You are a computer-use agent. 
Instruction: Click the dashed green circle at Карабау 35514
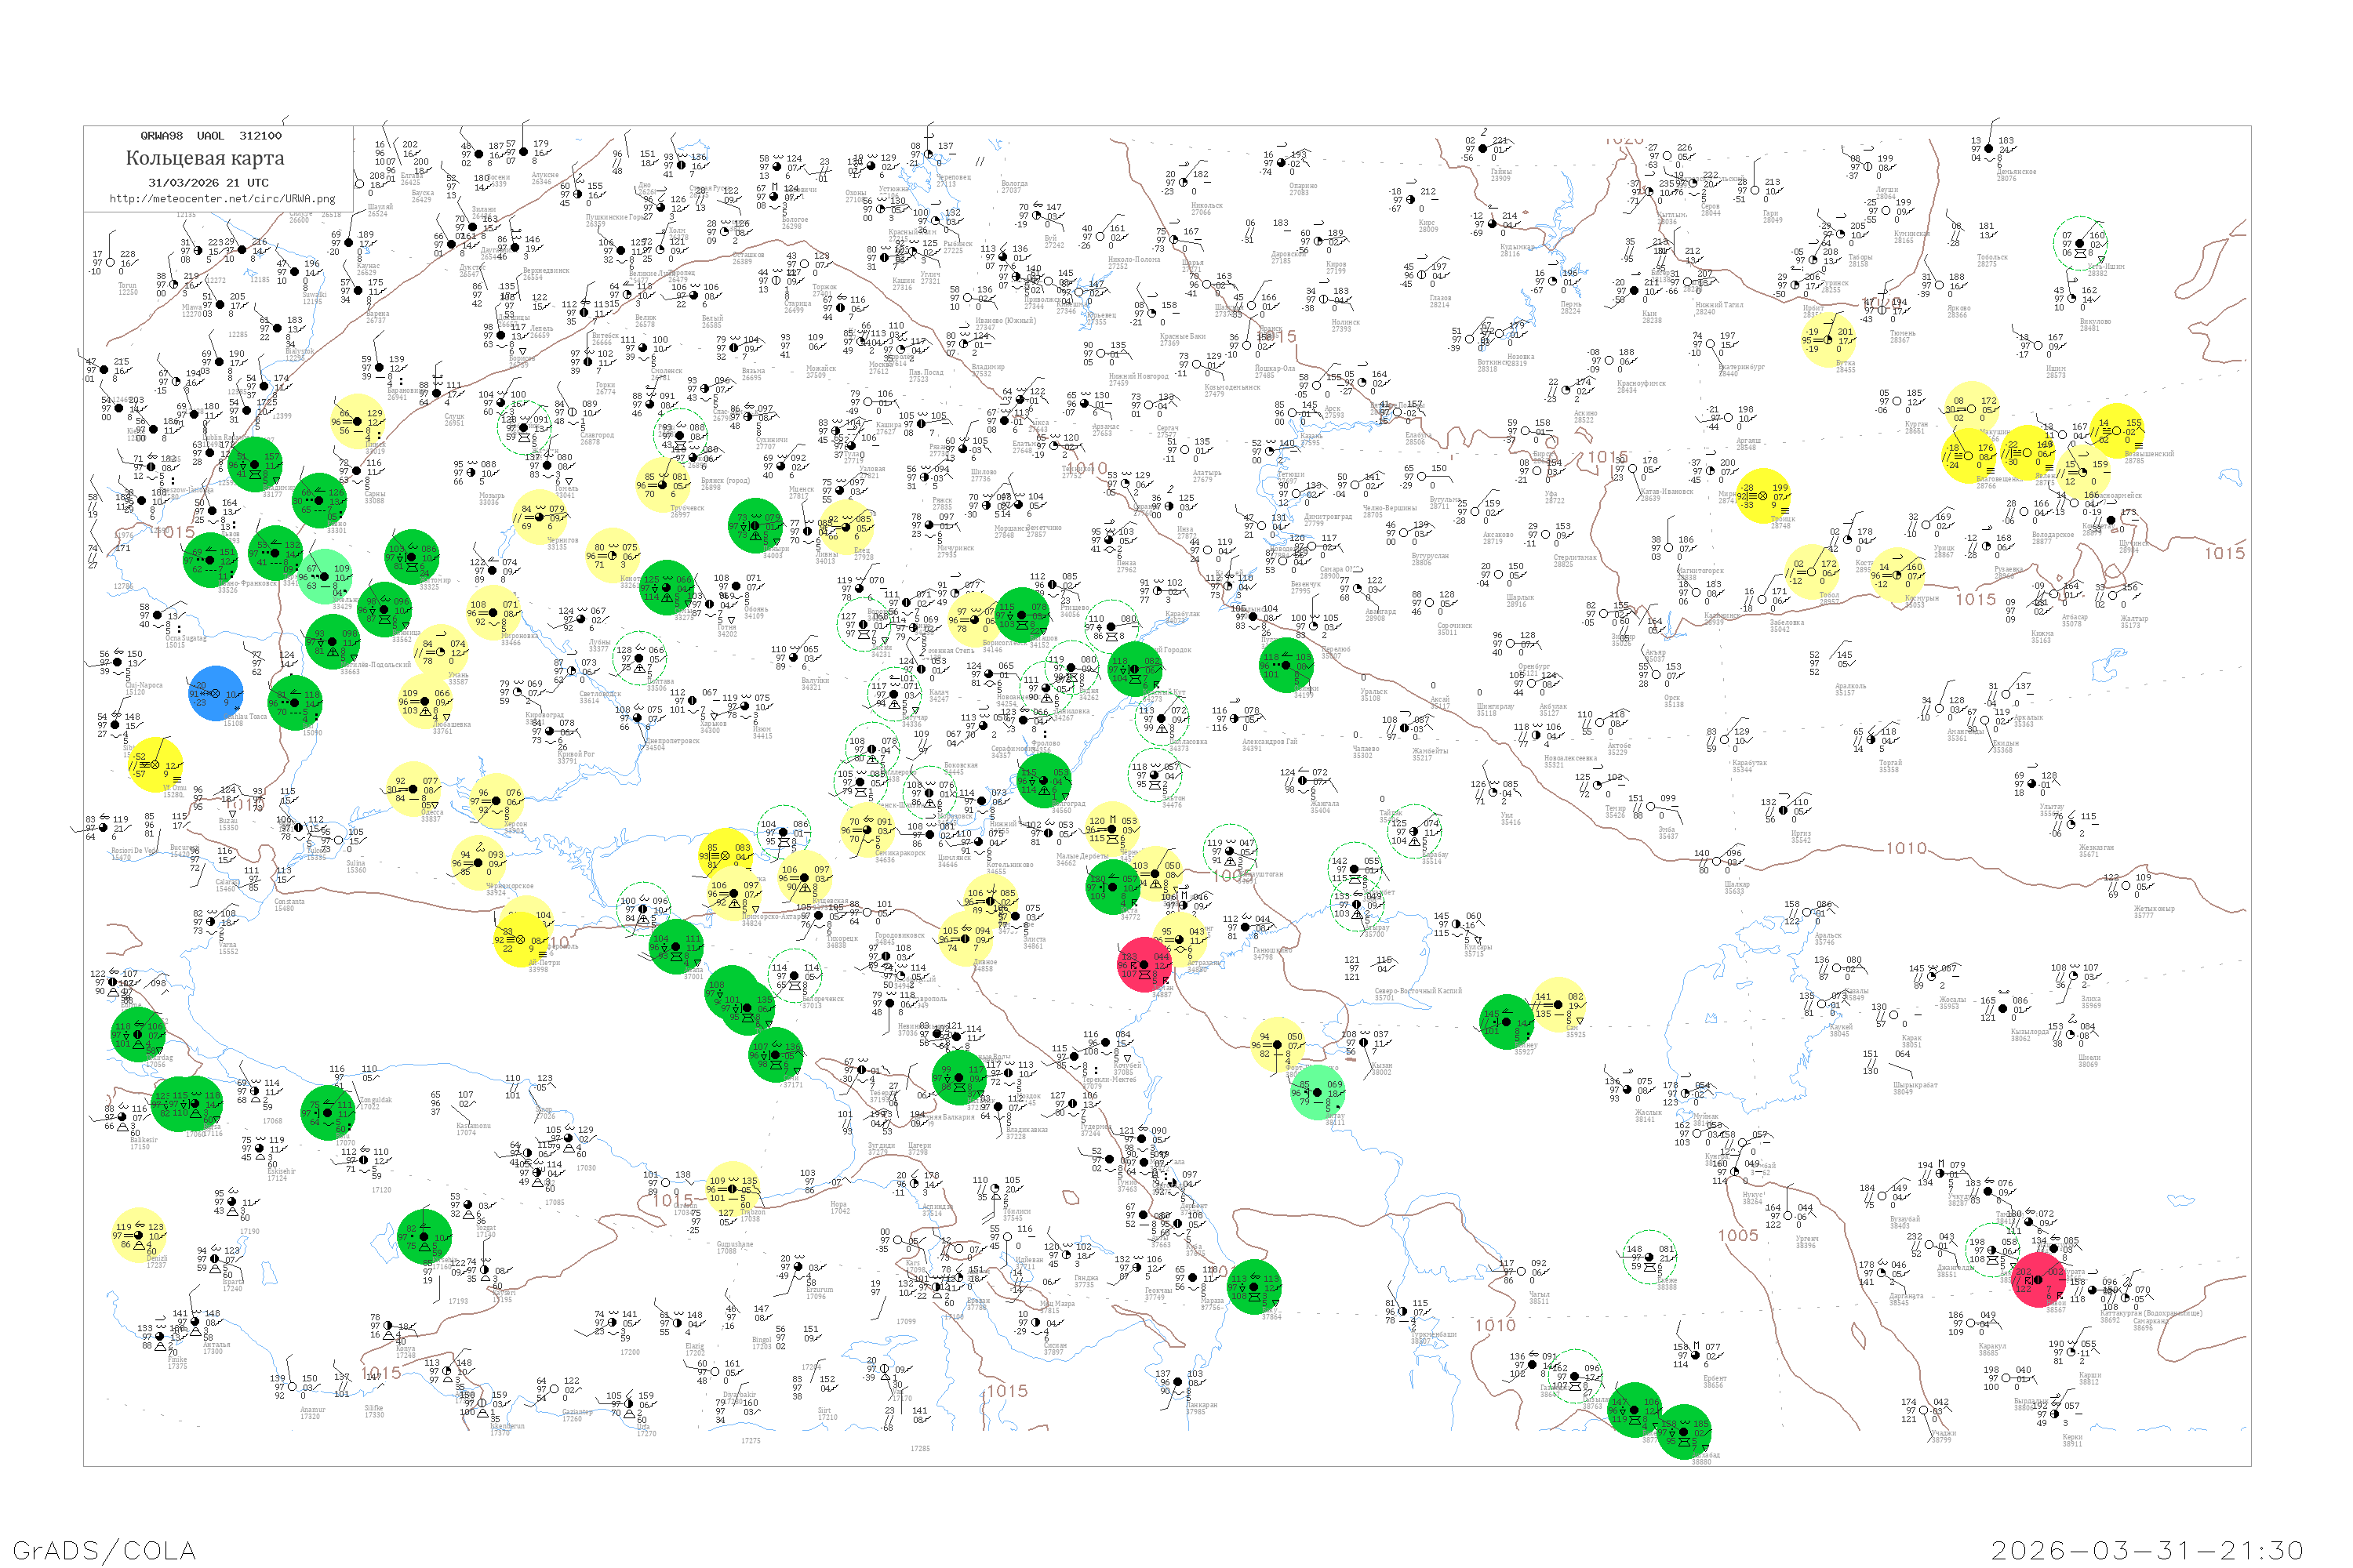point(1413,831)
